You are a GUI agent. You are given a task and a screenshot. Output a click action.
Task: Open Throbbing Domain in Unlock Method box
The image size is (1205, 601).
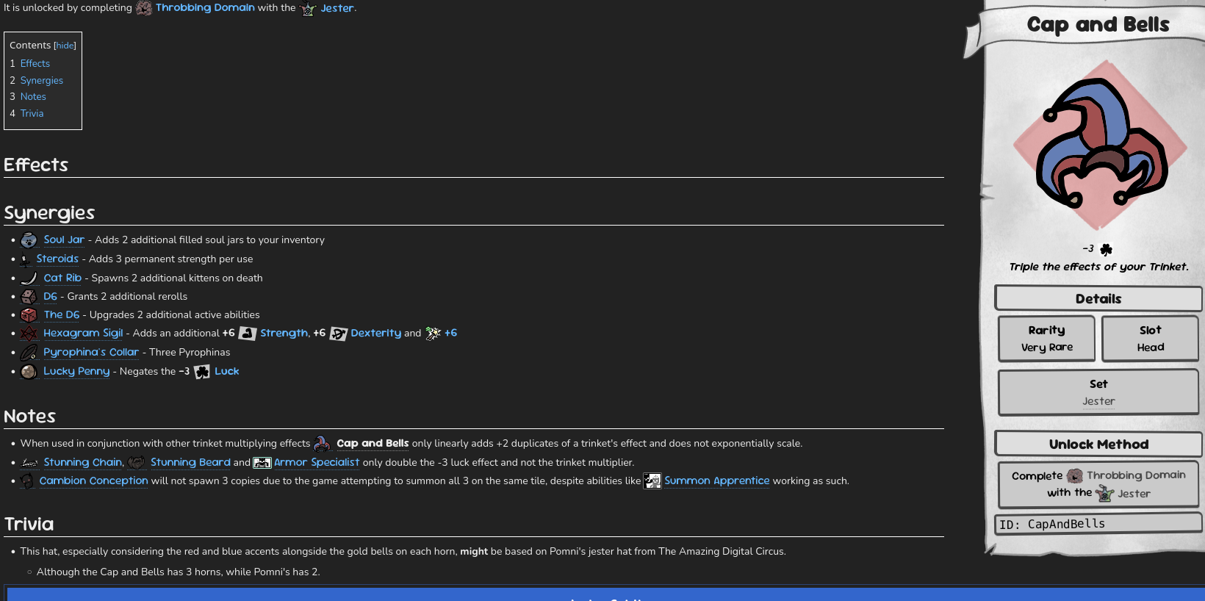click(x=1136, y=476)
